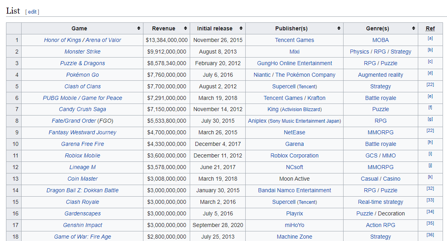447x241 pixels.
Task: Open the Puzzle & Dragons link
Action: tap(82, 63)
